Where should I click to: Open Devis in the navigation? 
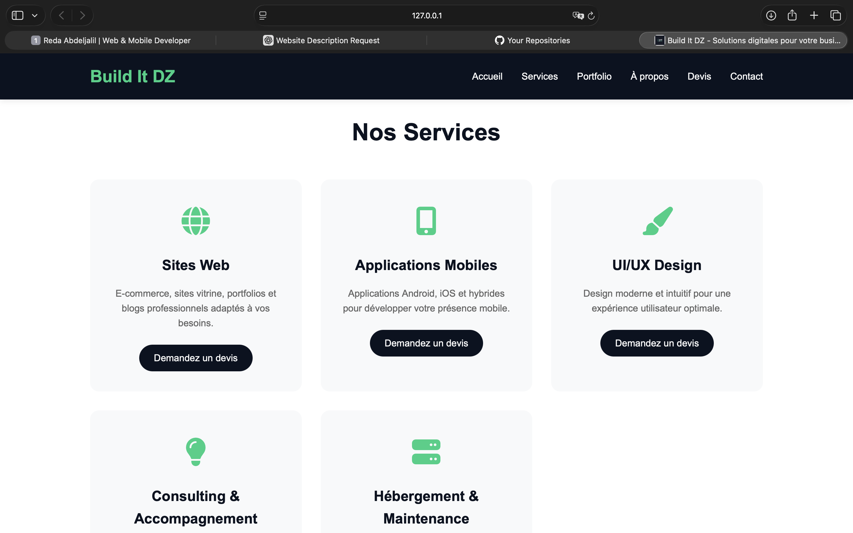[x=699, y=76]
